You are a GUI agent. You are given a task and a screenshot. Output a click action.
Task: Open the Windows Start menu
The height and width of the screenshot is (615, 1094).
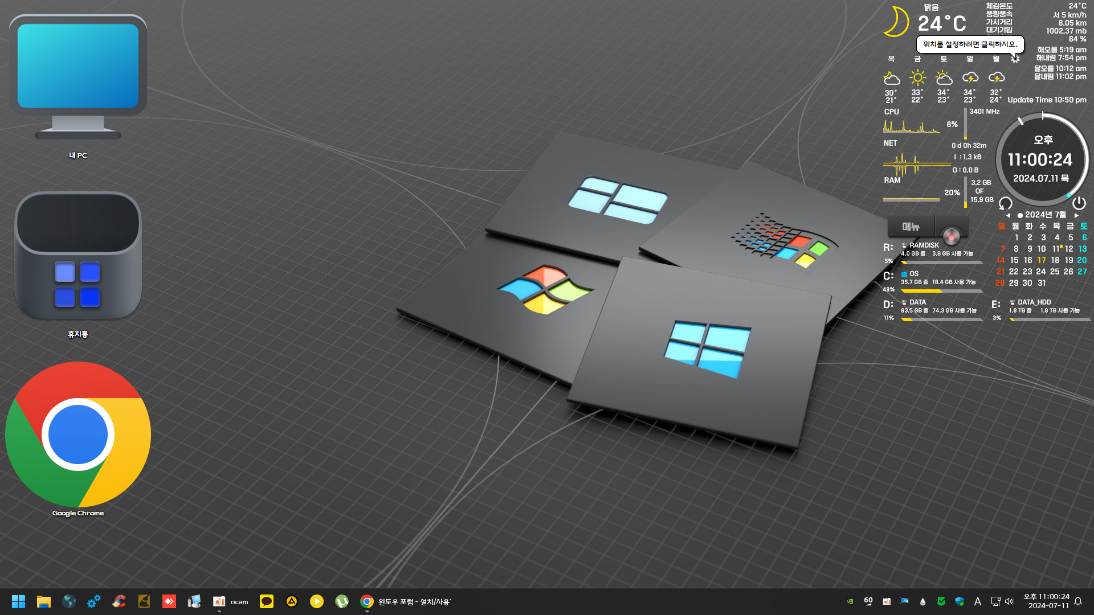[x=18, y=601]
